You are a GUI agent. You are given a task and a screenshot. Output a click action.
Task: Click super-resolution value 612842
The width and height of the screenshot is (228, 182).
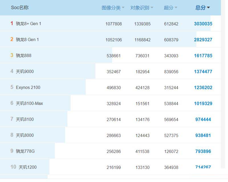click(171, 24)
